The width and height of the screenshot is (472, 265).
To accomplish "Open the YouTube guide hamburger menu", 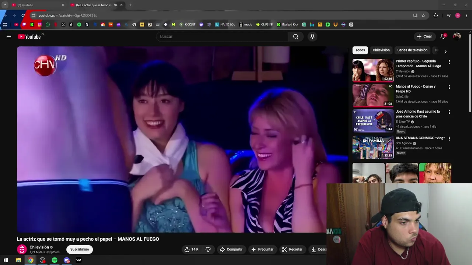I will point(9,36).
